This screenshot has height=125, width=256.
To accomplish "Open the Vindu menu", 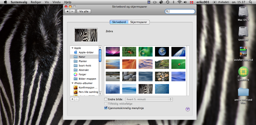I will [x=56, y=2].
